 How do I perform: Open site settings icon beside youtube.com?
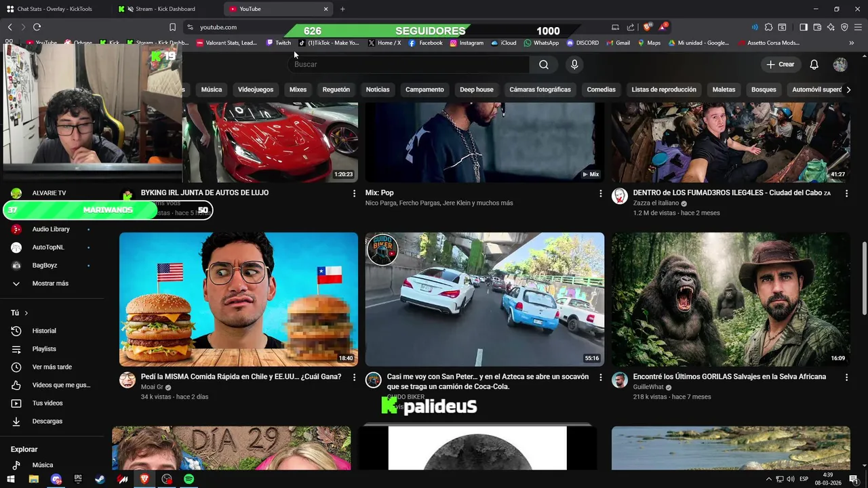(191, 27)
